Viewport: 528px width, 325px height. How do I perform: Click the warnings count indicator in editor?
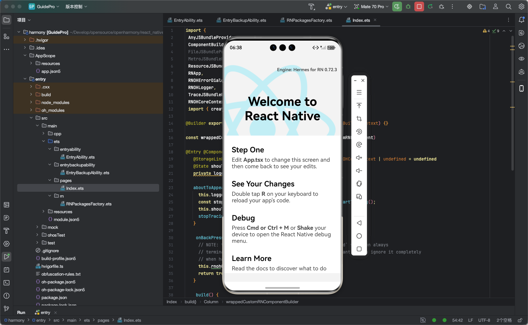[486, 31]
